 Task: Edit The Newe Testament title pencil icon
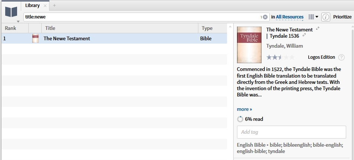tap(318, 28)
